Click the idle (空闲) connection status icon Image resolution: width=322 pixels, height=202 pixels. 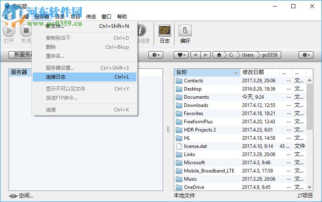click(x=13, y=196)
